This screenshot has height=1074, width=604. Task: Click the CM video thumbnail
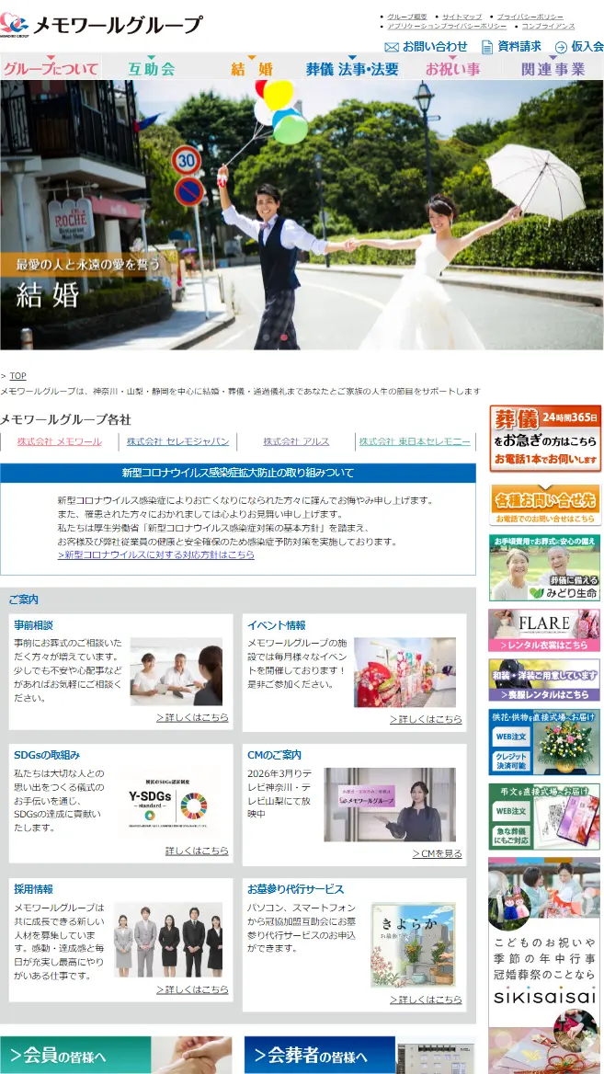390,805
